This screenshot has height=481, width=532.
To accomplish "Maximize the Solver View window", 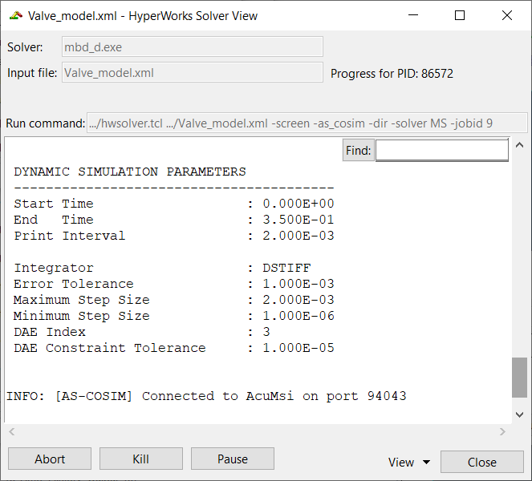I will (x=460, y=15).
